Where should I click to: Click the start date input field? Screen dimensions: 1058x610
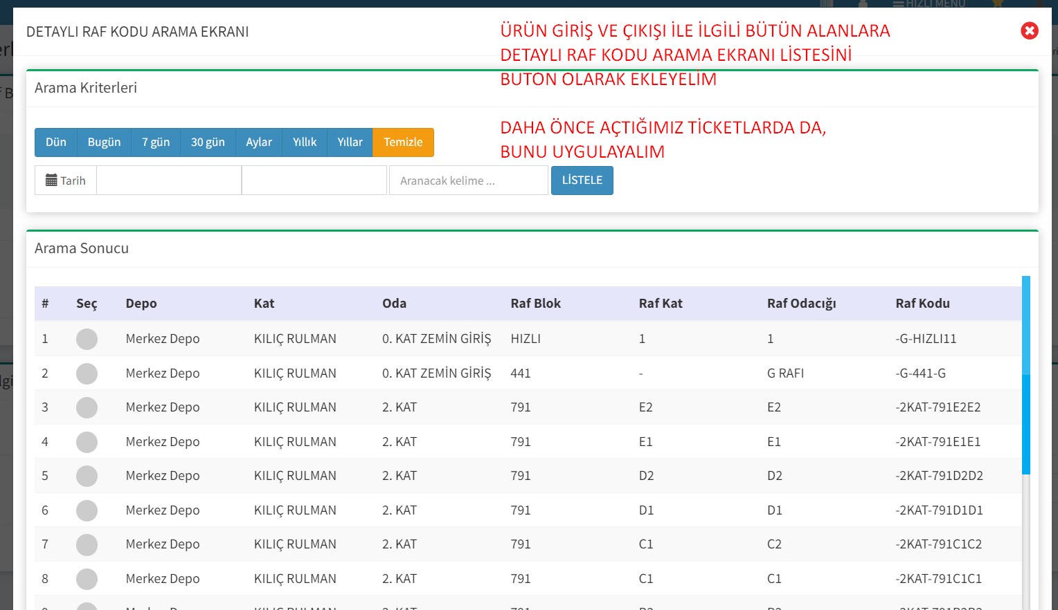click(x=169, y=181)
